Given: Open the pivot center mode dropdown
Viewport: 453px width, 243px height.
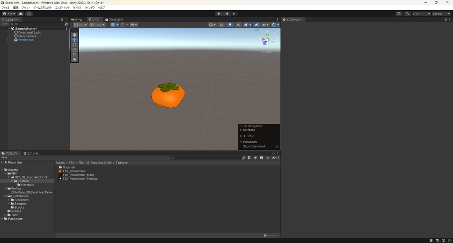Looking at the screenshot, I should (x=81, y=25).
